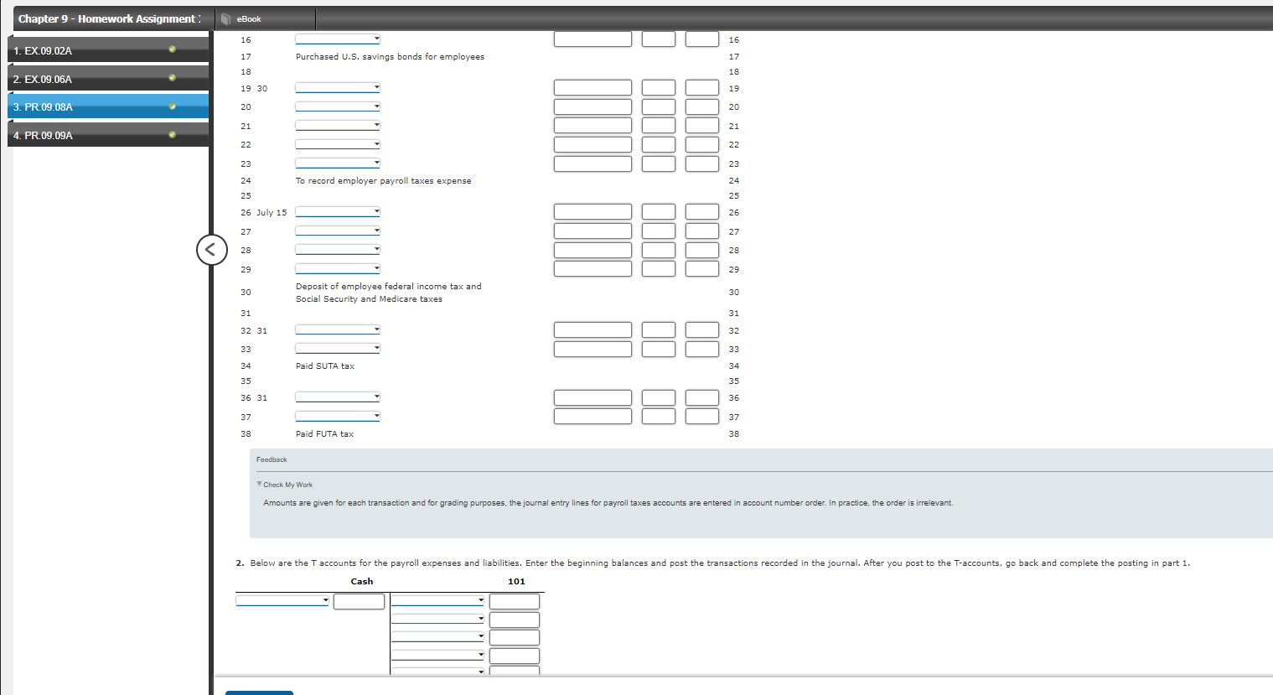The height and width of the screenshot is (695, 1273).
Task: Open the July 15 account dropdown on line 26
Action: 338,211
